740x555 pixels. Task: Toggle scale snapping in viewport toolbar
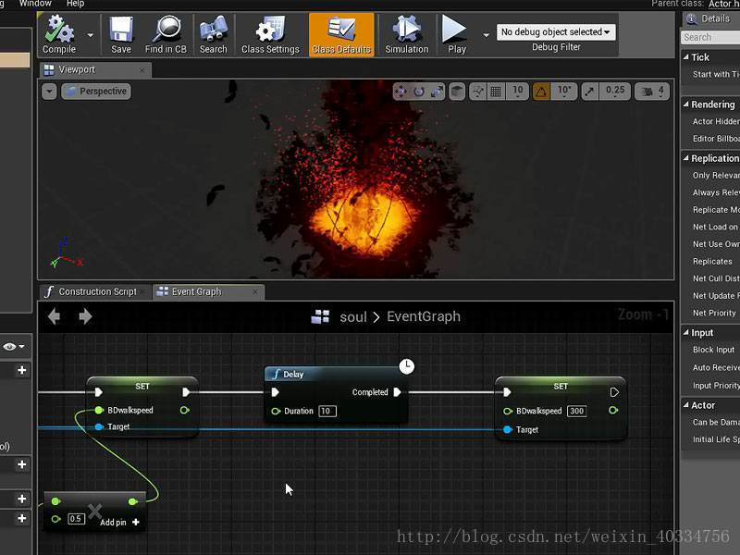pos(589,91)
